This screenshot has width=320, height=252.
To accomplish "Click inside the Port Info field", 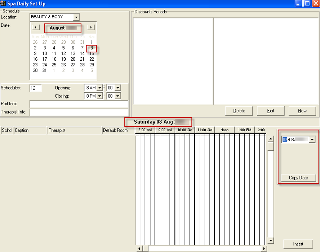I will click(x=78, y=104).
